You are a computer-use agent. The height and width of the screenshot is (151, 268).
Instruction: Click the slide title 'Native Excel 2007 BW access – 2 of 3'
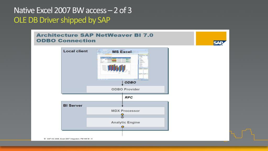[73, 10]
